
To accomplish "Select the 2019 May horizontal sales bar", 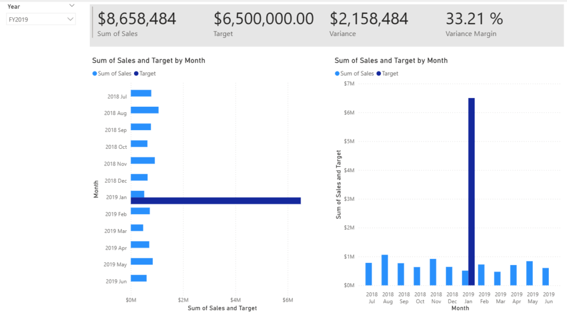I will [141, 261].
